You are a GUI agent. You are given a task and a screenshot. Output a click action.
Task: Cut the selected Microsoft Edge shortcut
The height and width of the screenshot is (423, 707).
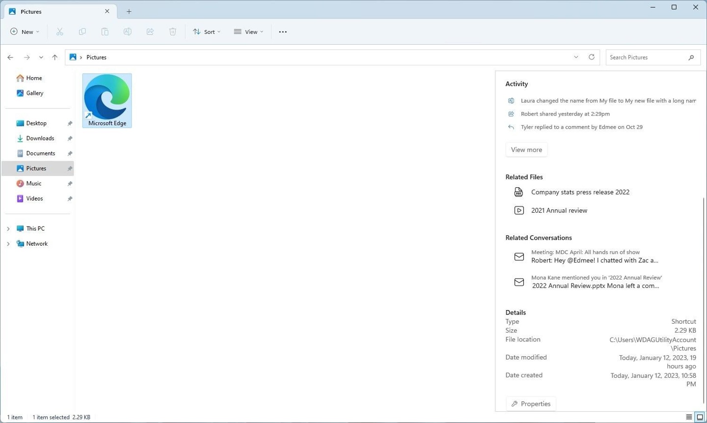pyautogui.click(x=59, y=31)
